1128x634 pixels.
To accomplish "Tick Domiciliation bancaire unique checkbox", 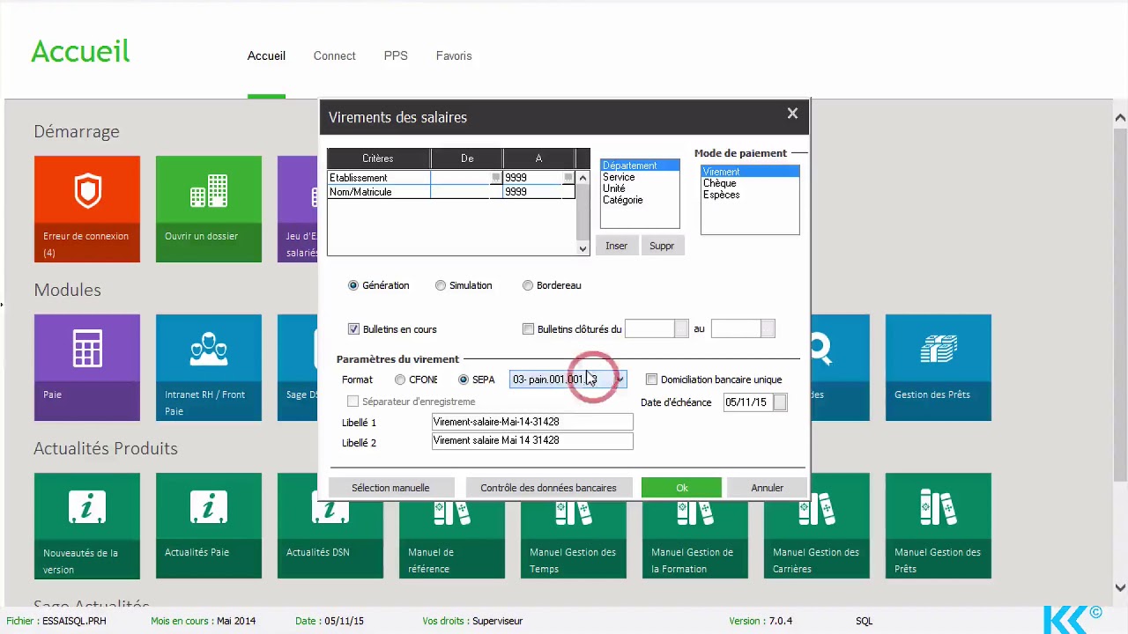I will [651, 380].
